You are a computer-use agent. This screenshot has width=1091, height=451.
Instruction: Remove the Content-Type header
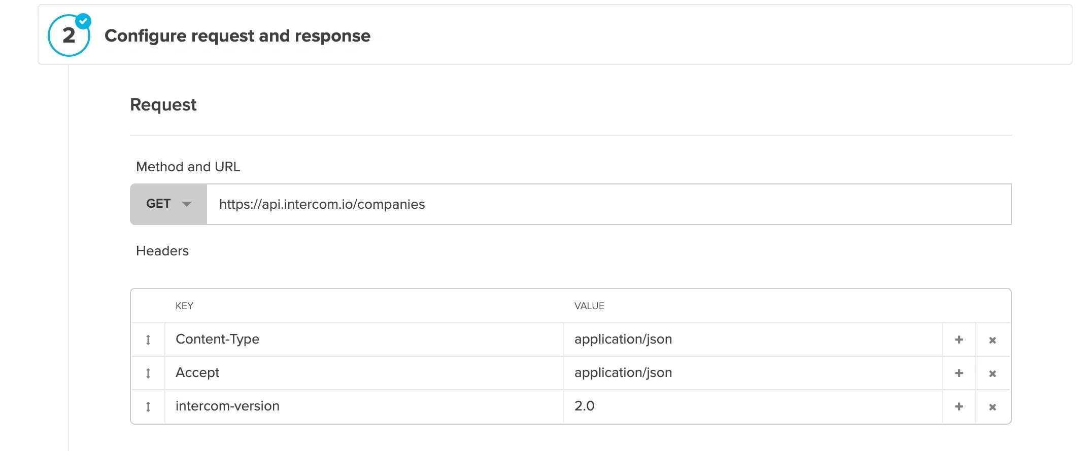coord(993,340)
